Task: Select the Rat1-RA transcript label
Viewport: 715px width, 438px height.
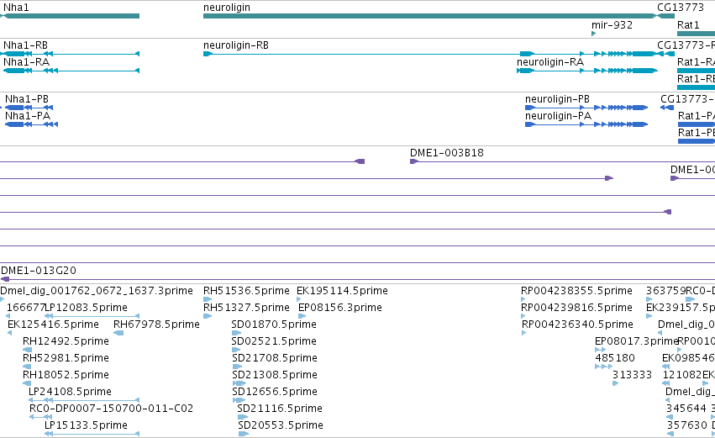Action: (x=696, y=61)
